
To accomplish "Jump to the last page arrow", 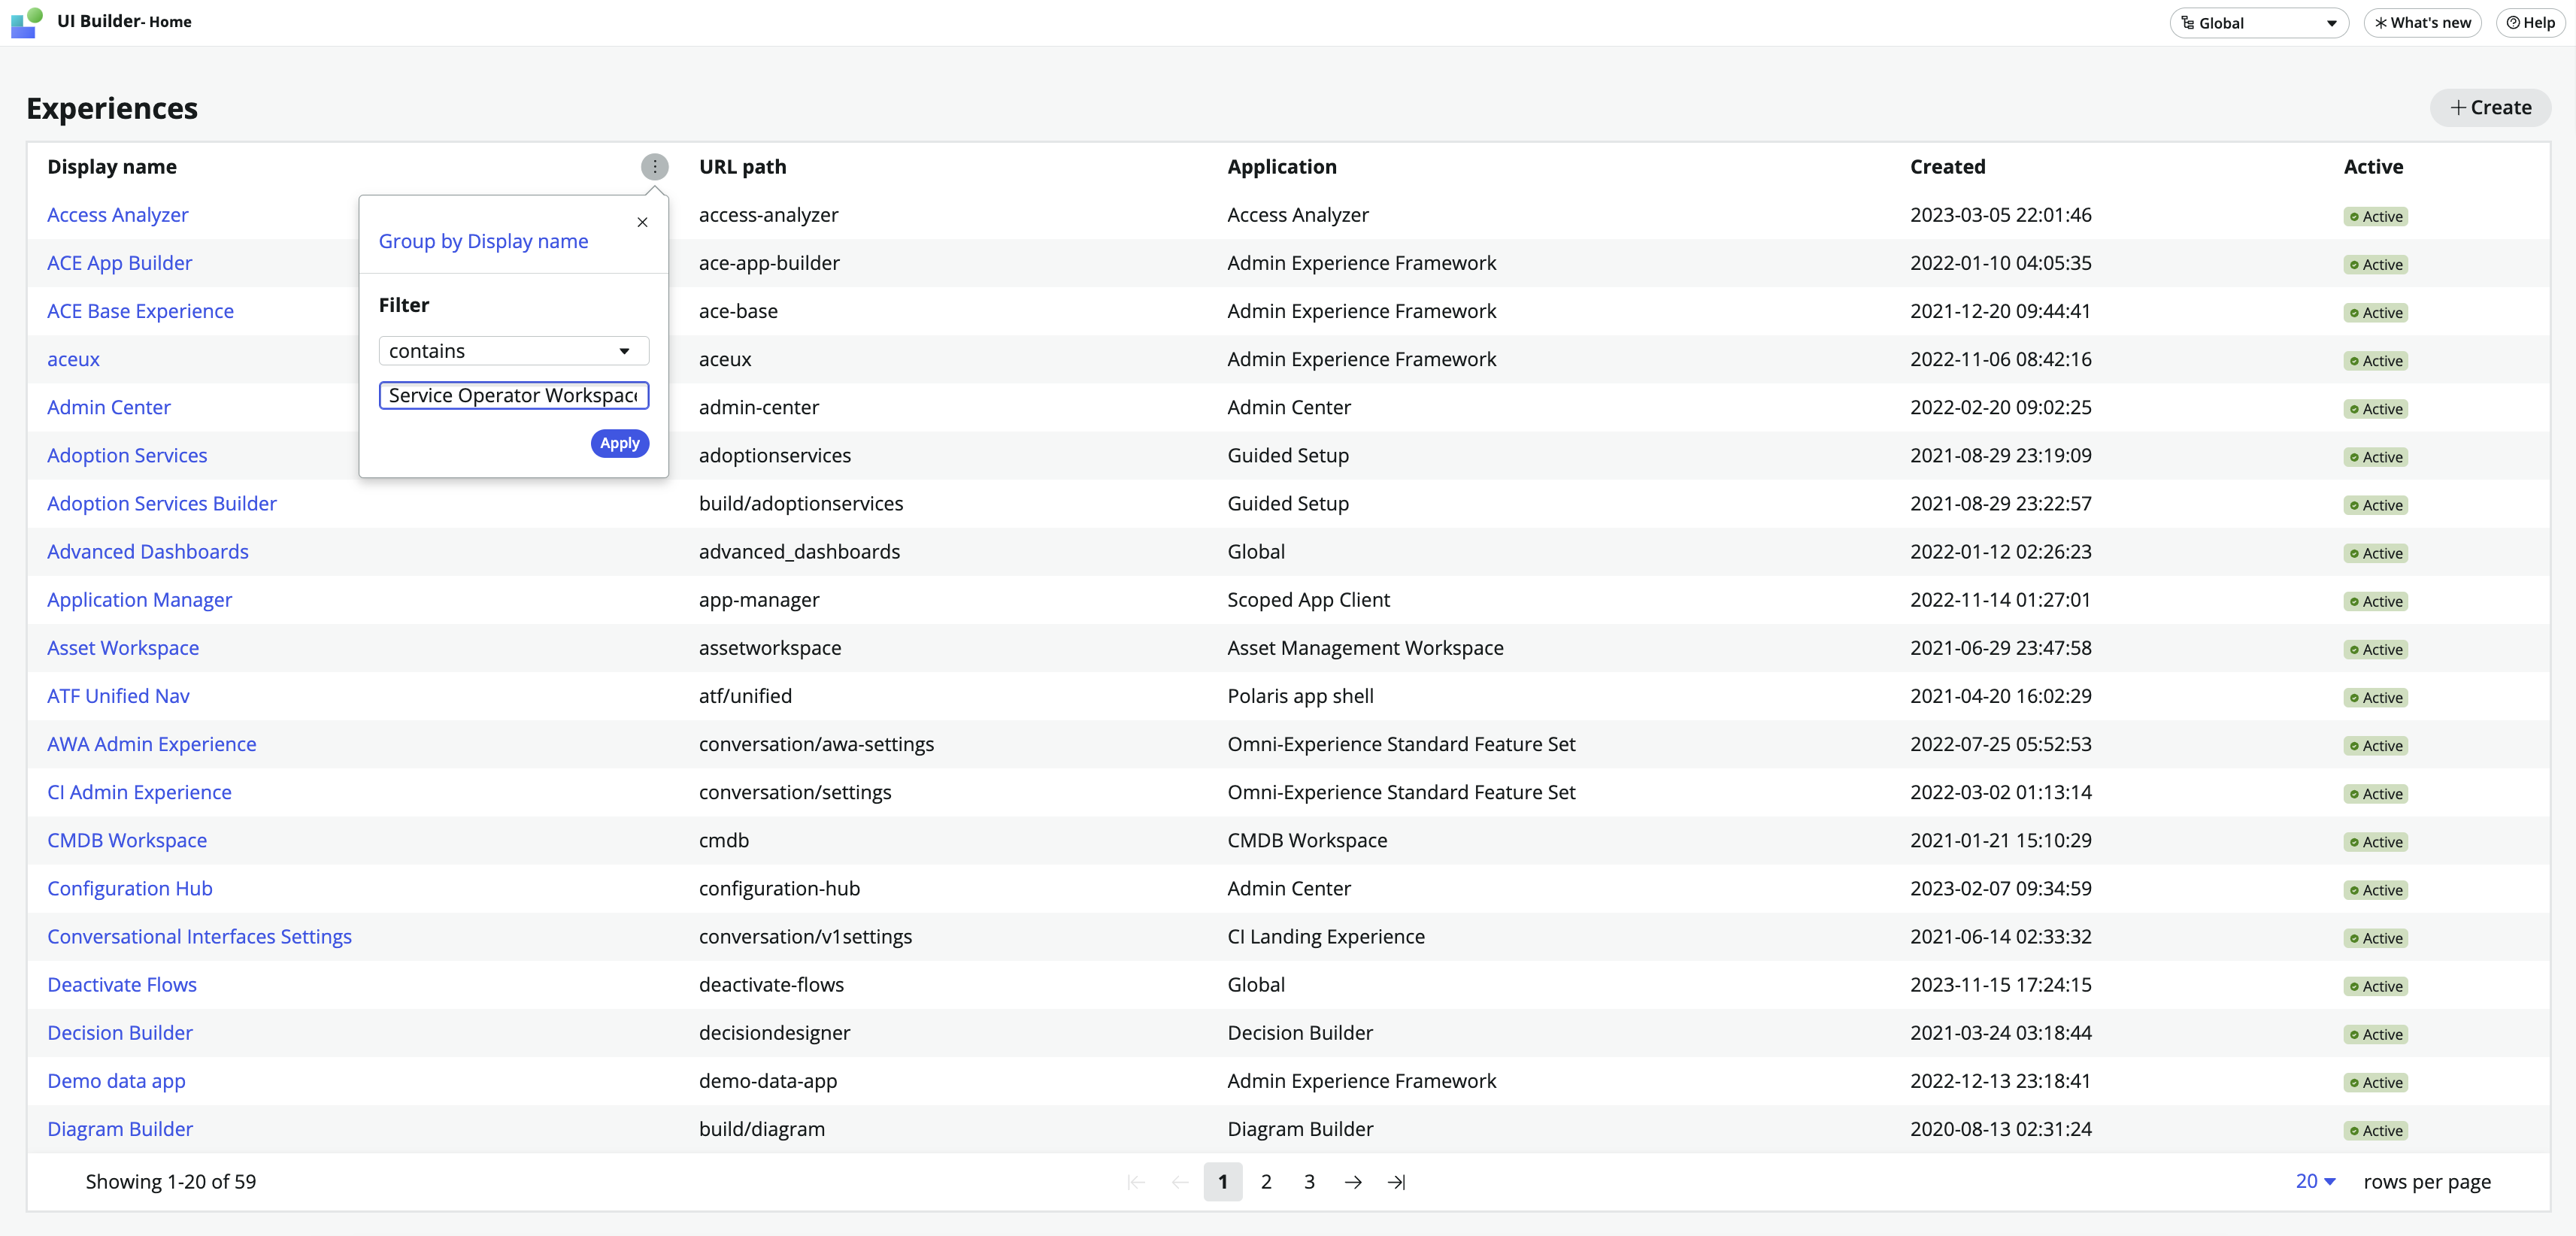I will pyautogui.click(x=1397, y=1182).
